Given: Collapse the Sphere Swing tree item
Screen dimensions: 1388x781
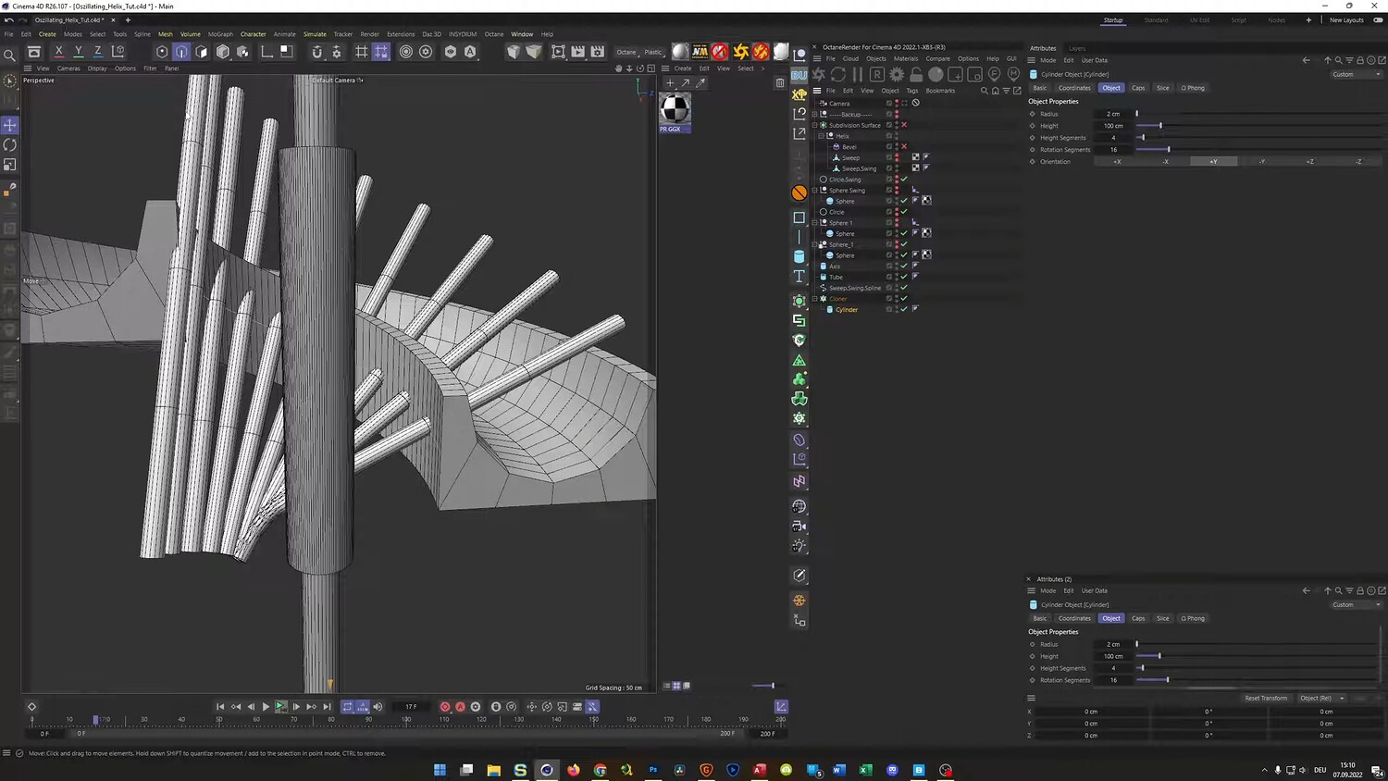Looking at the screenshot, I should point(815,191).
